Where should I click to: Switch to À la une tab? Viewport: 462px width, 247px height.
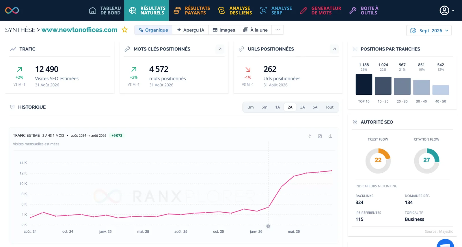point(256,30)
